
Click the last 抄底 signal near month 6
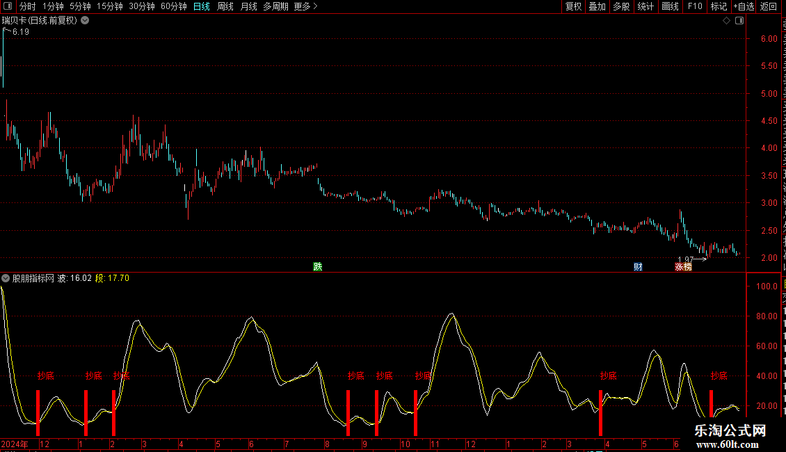719,376
